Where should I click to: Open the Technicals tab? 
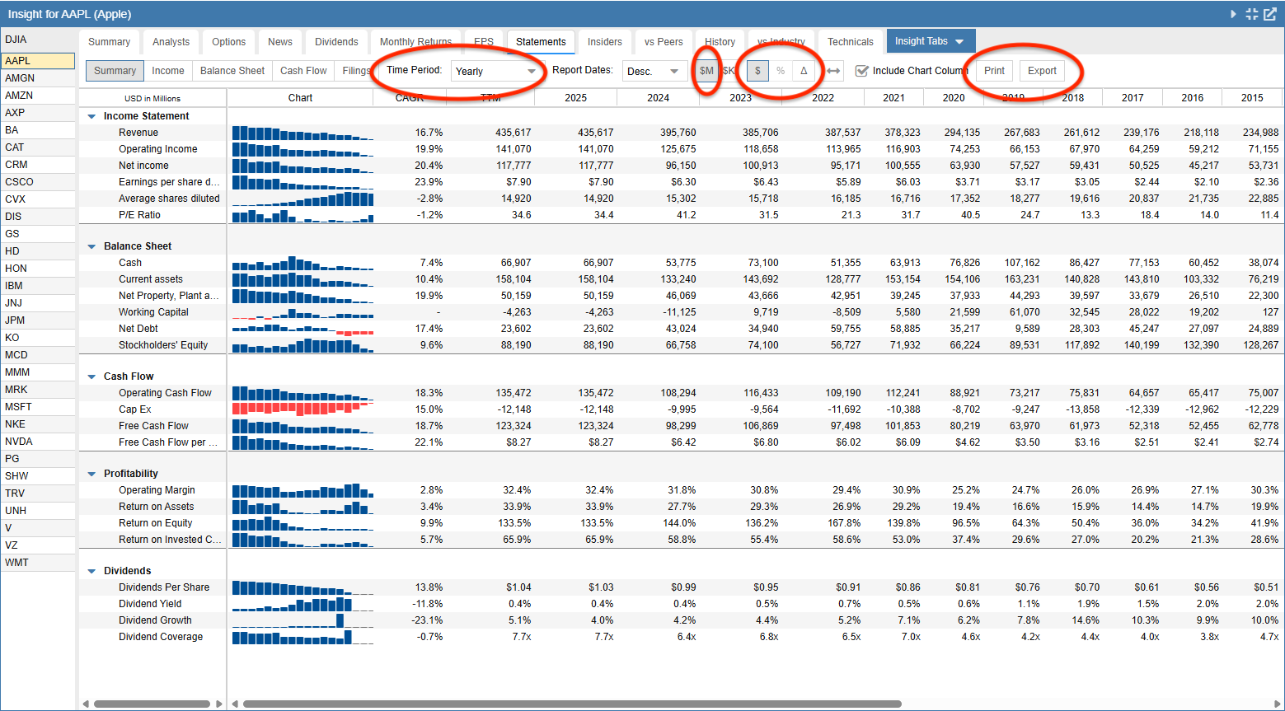point(850,42)
